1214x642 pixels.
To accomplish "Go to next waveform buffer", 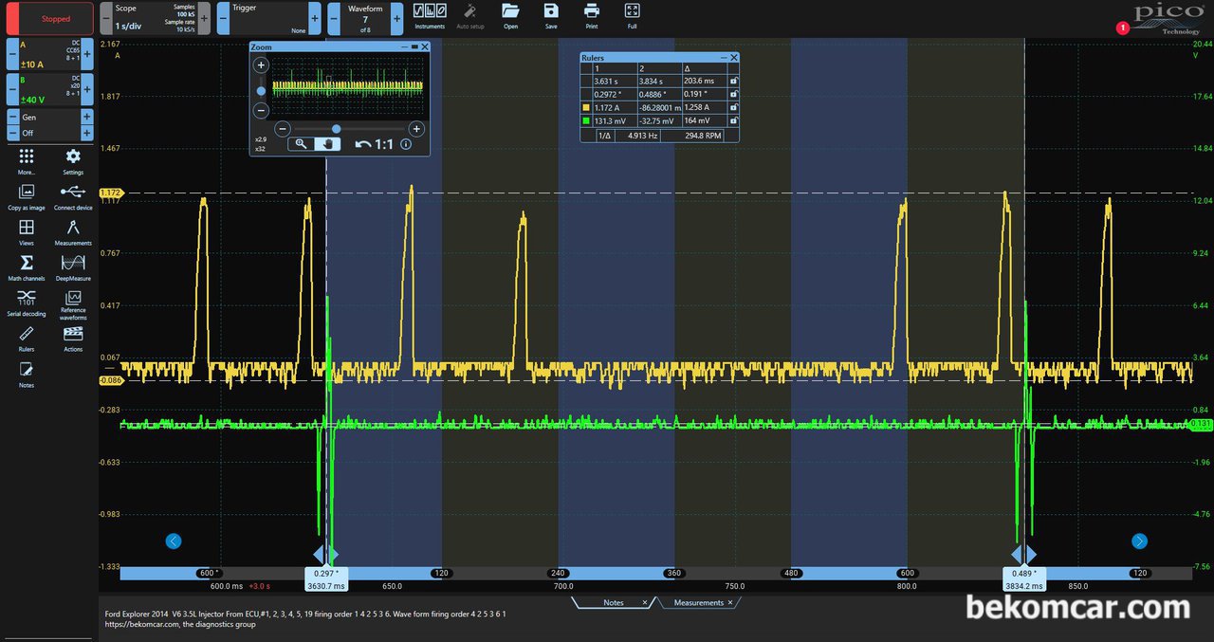I will click(395, 18).
